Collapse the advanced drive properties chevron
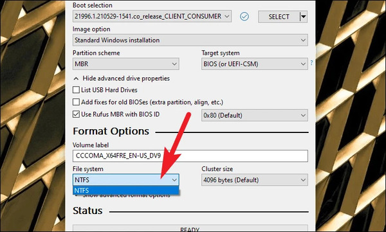This screenshot has height=232, width=386. (x=77, y=79)
